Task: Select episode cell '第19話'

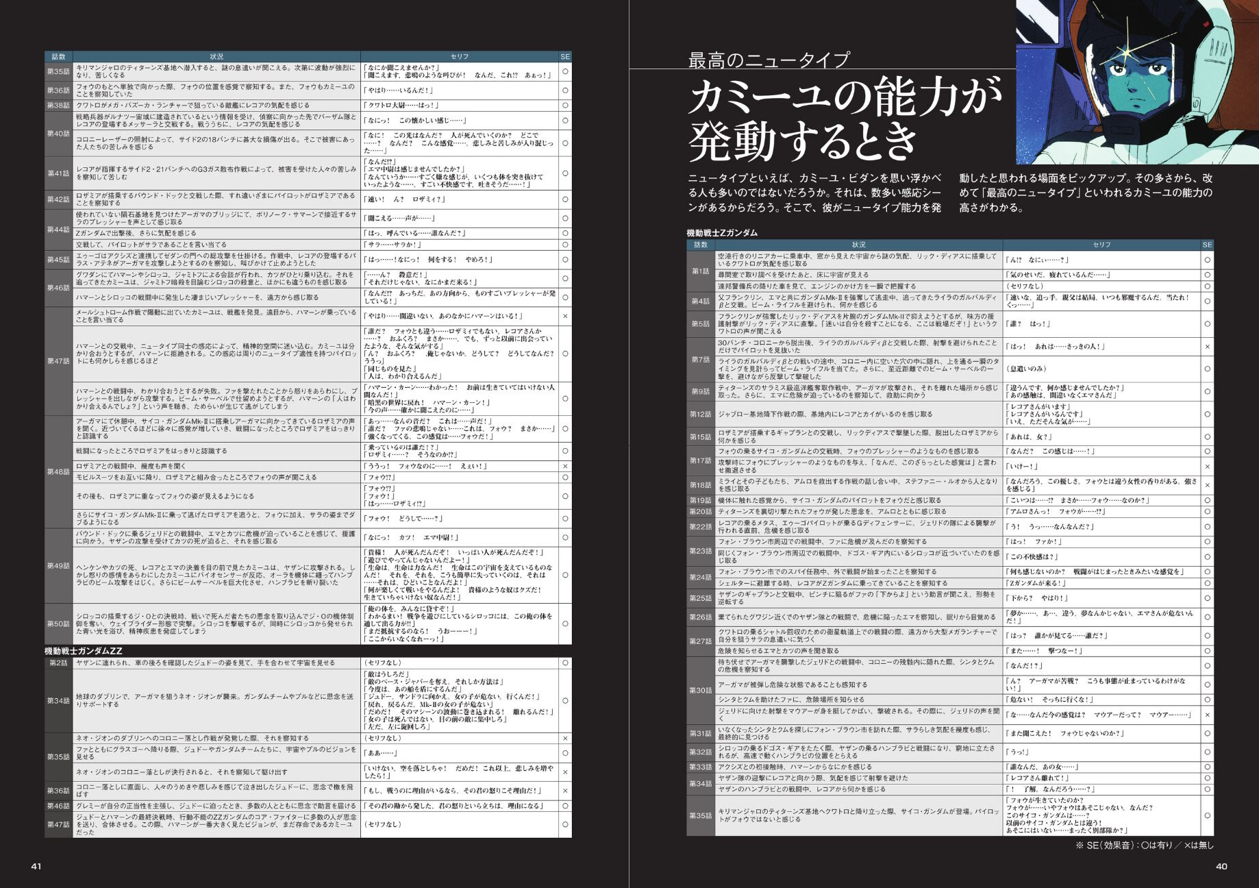Action: pos(701,500)
